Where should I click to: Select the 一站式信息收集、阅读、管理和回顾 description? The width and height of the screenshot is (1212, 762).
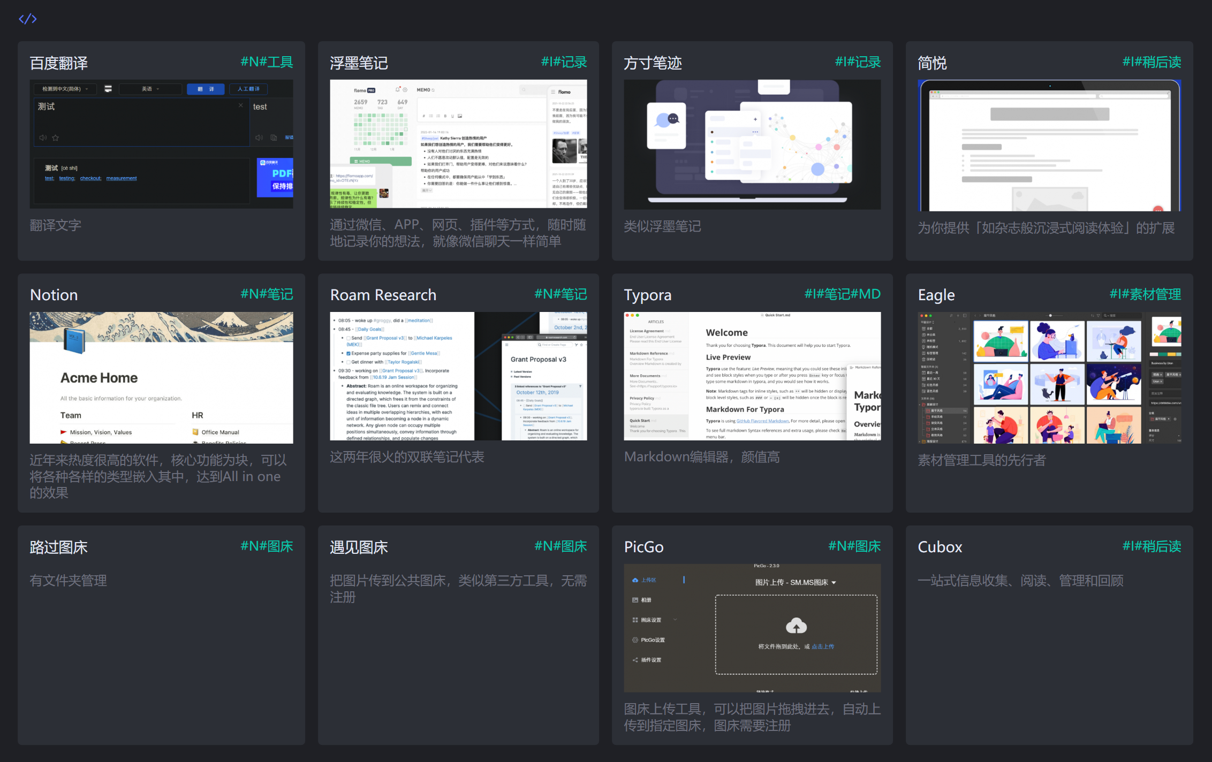tap(1020, 581)
